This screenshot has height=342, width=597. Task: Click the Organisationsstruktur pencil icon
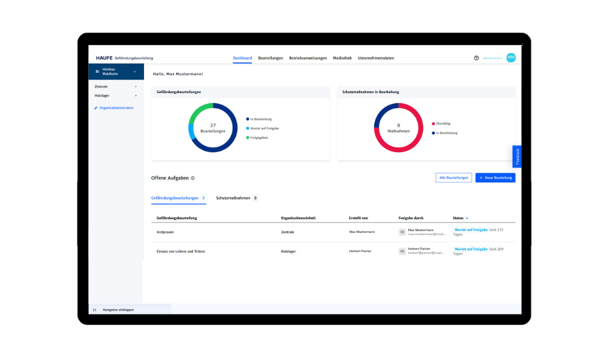[96, 107]
